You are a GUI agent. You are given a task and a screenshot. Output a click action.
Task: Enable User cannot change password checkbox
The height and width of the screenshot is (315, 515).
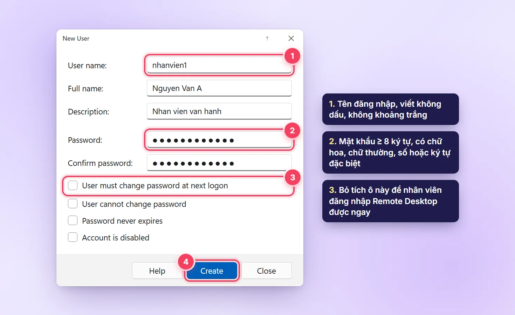pos(73,204)
